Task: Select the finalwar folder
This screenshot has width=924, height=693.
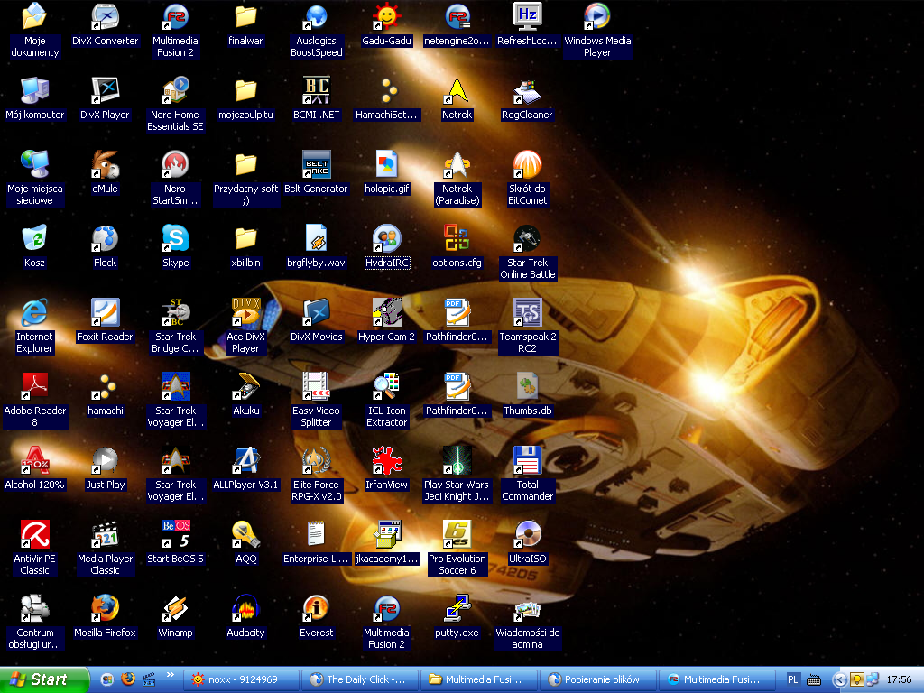Action: (245, 16)
